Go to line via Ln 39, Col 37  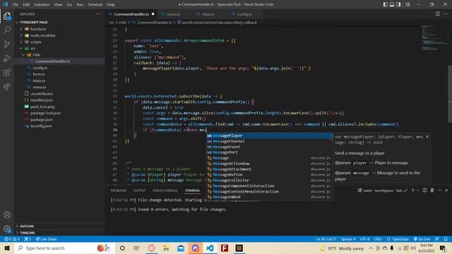click(x=326, y=239)
